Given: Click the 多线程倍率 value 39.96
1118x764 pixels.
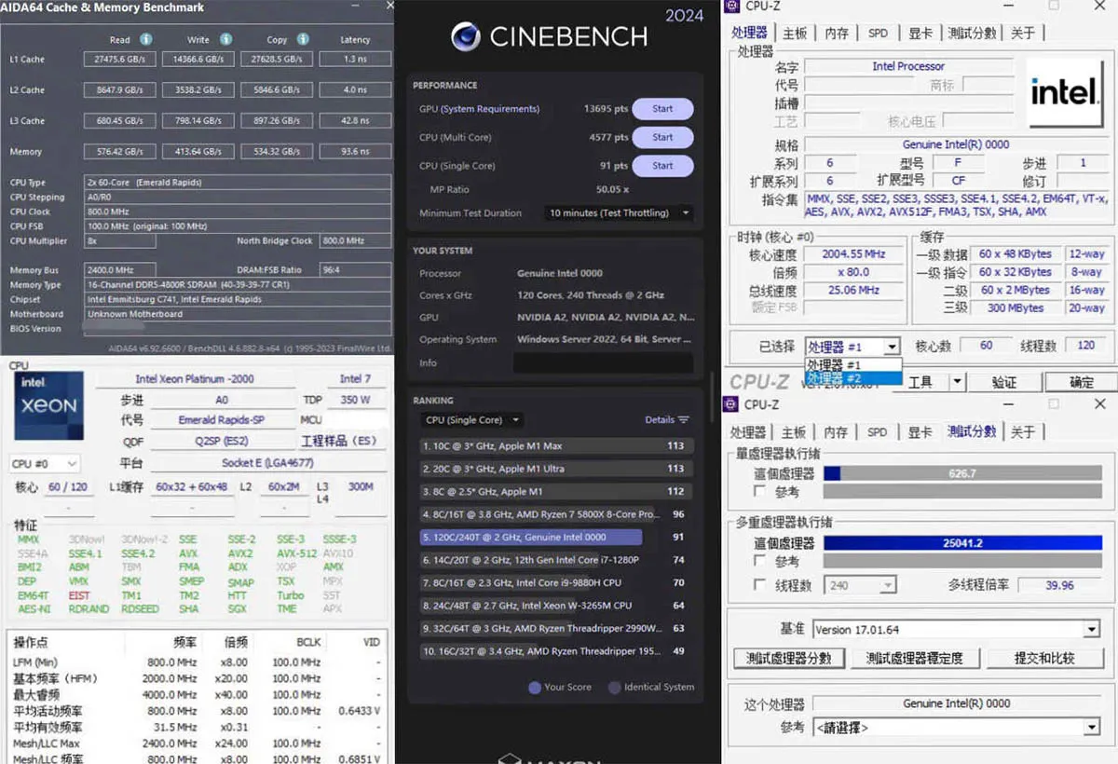Looking at the screenshot, I should (1059, 585).
